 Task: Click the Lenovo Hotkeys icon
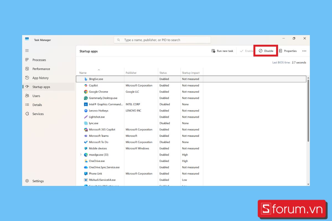pyautogui.click(x=86, y=110)
